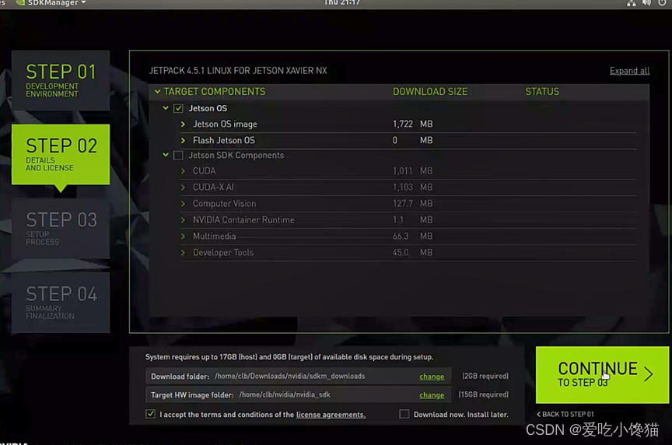Click the Computer Vision label

(224, 204)
